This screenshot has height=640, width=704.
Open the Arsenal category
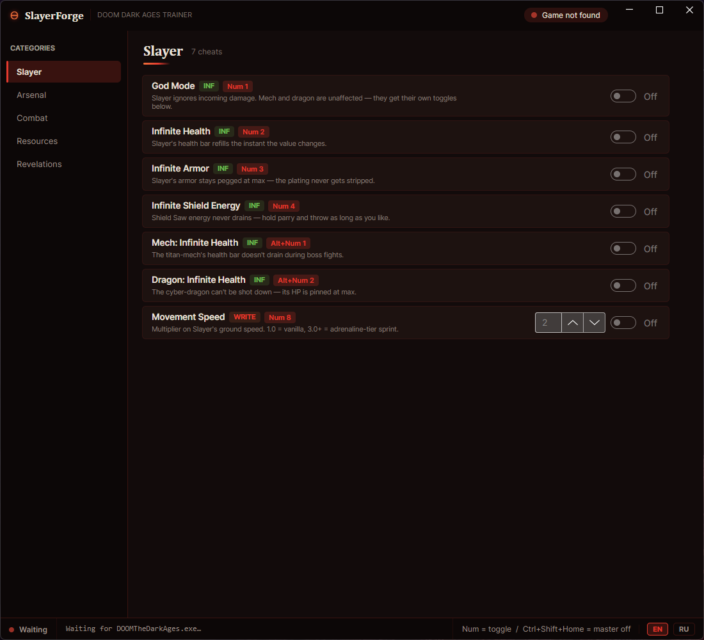64,95
